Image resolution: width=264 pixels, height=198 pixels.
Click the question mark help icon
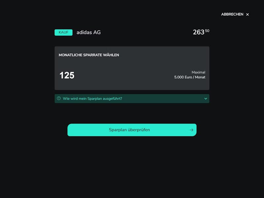point(59,98)
